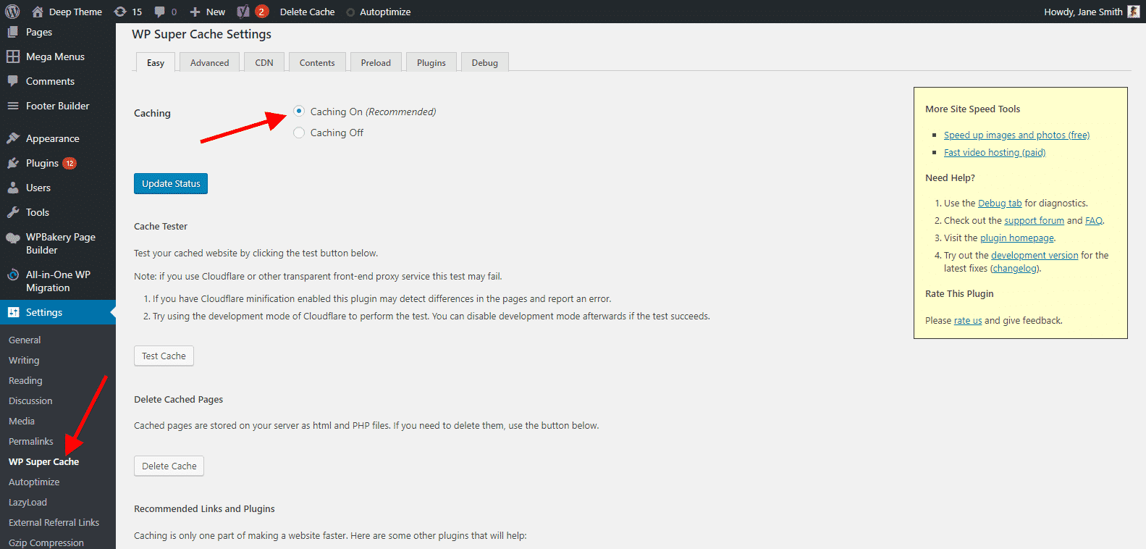Select the Caching Off option

[299, 133]
